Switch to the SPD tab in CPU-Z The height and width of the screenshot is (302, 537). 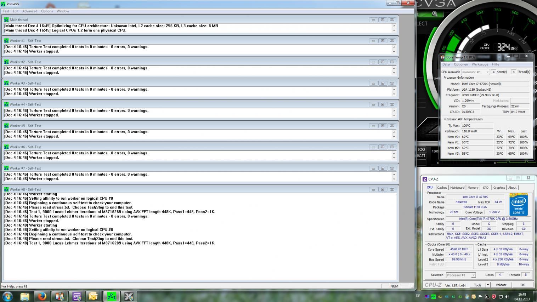pos(485,188)
